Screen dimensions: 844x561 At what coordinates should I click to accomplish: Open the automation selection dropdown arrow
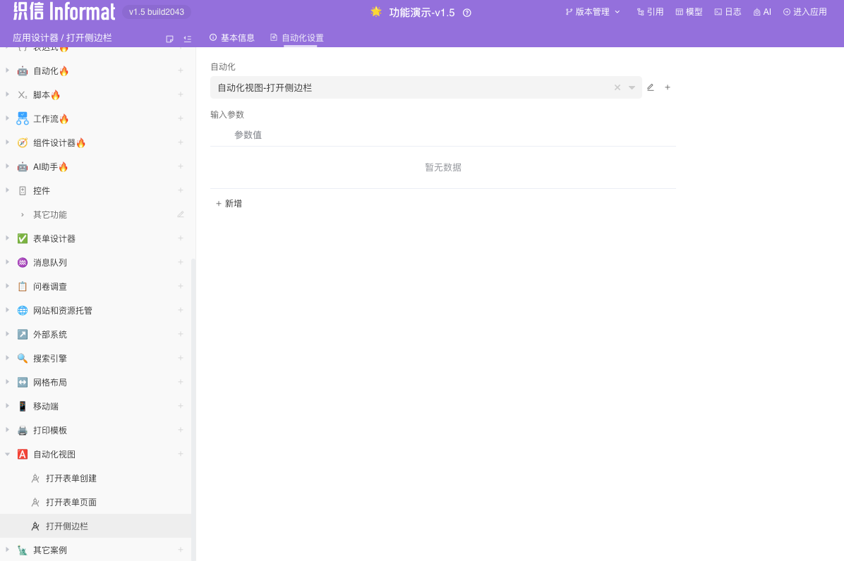pos(631,87)
